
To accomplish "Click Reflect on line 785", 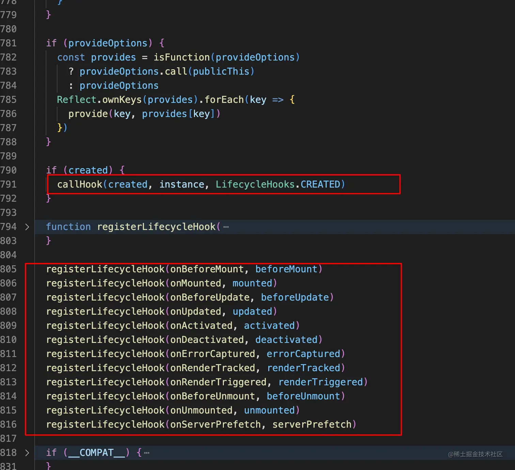I will tap(77, 99).
